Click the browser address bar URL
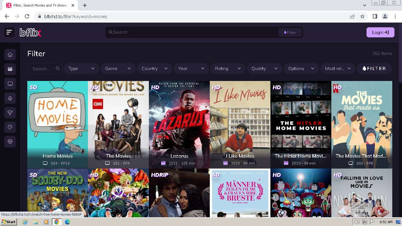The width and height of the screenshot is (402, 226). pos(76,16)
